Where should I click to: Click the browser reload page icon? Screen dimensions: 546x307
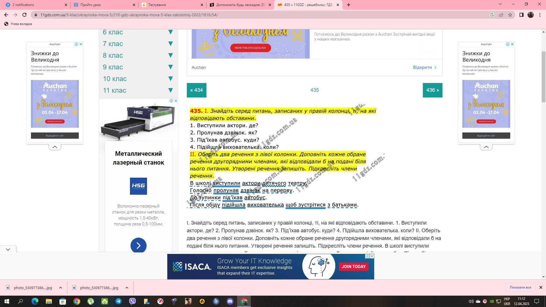(x=24, y=15)
